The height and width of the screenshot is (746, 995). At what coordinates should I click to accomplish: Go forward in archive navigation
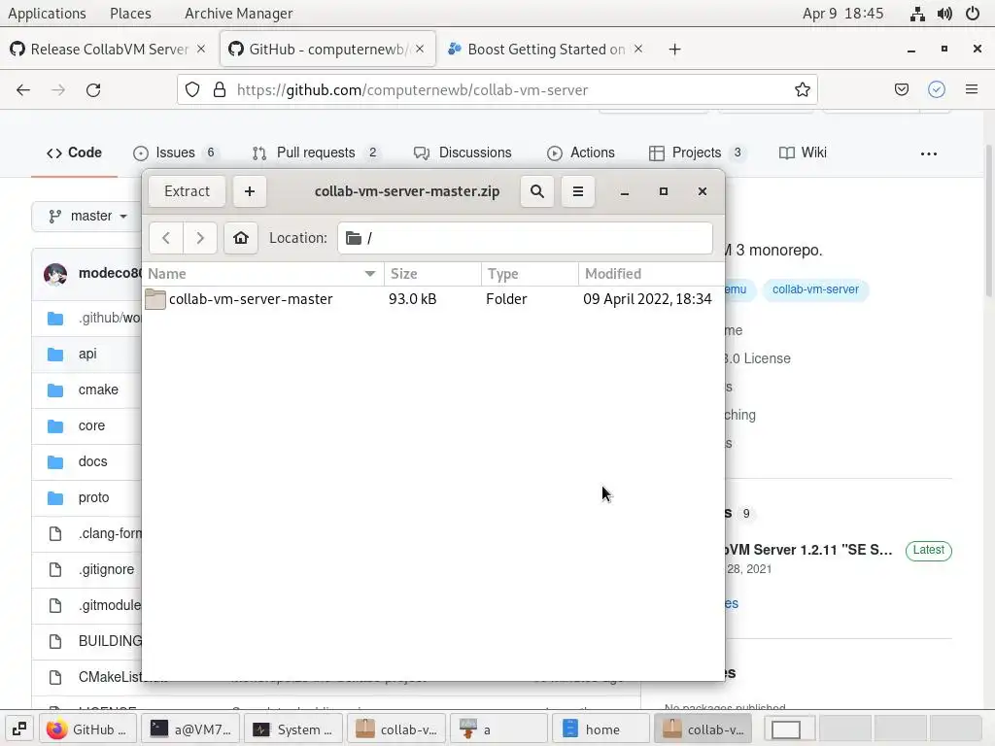200,238
